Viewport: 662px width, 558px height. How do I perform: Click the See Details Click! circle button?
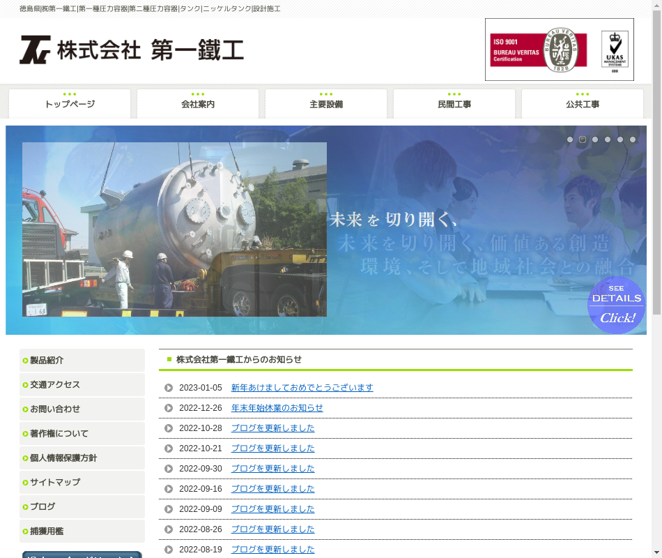pos(616,306)
